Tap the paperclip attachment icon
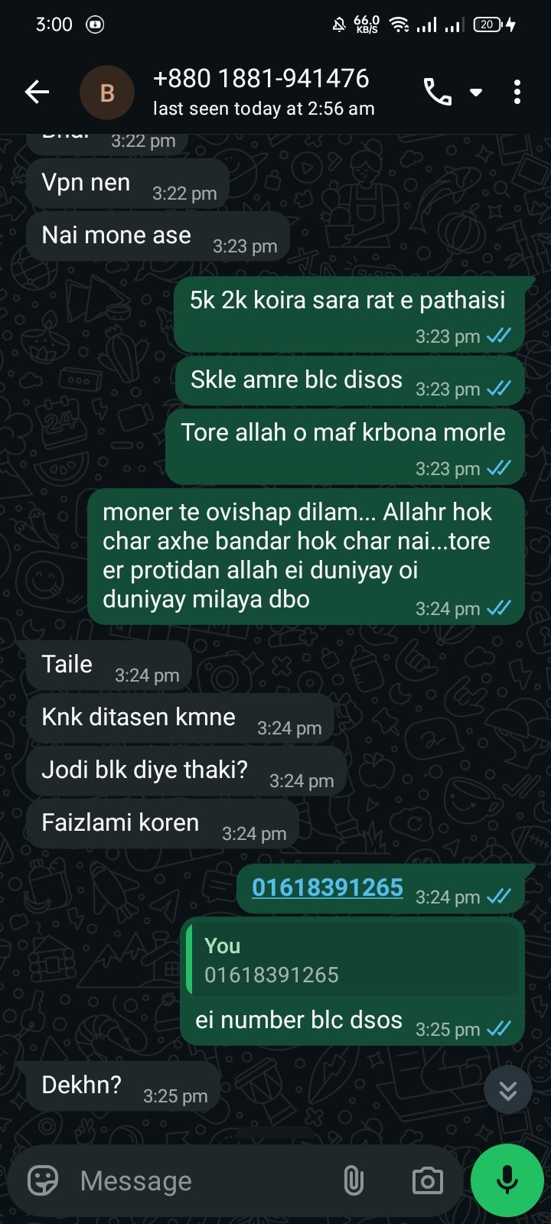 pyautogui.click(x=354, y=1180)
